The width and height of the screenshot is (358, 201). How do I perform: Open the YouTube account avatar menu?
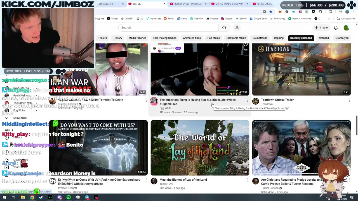[x=346, y=28]
